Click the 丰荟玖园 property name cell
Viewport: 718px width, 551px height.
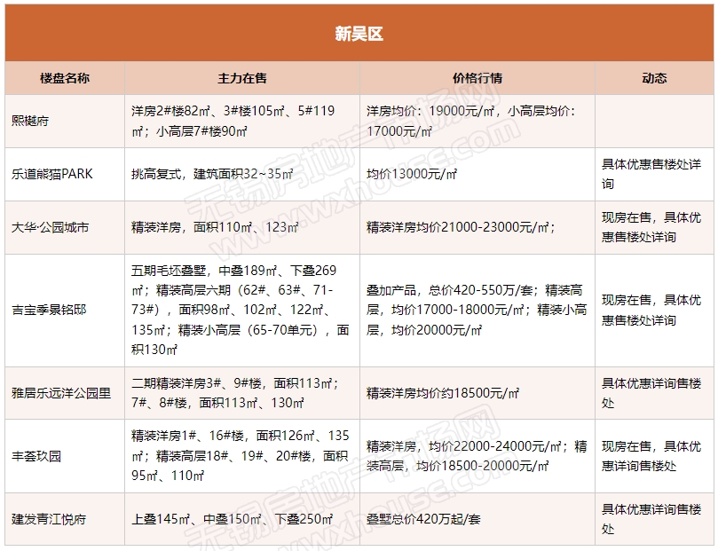pos(65,456)
